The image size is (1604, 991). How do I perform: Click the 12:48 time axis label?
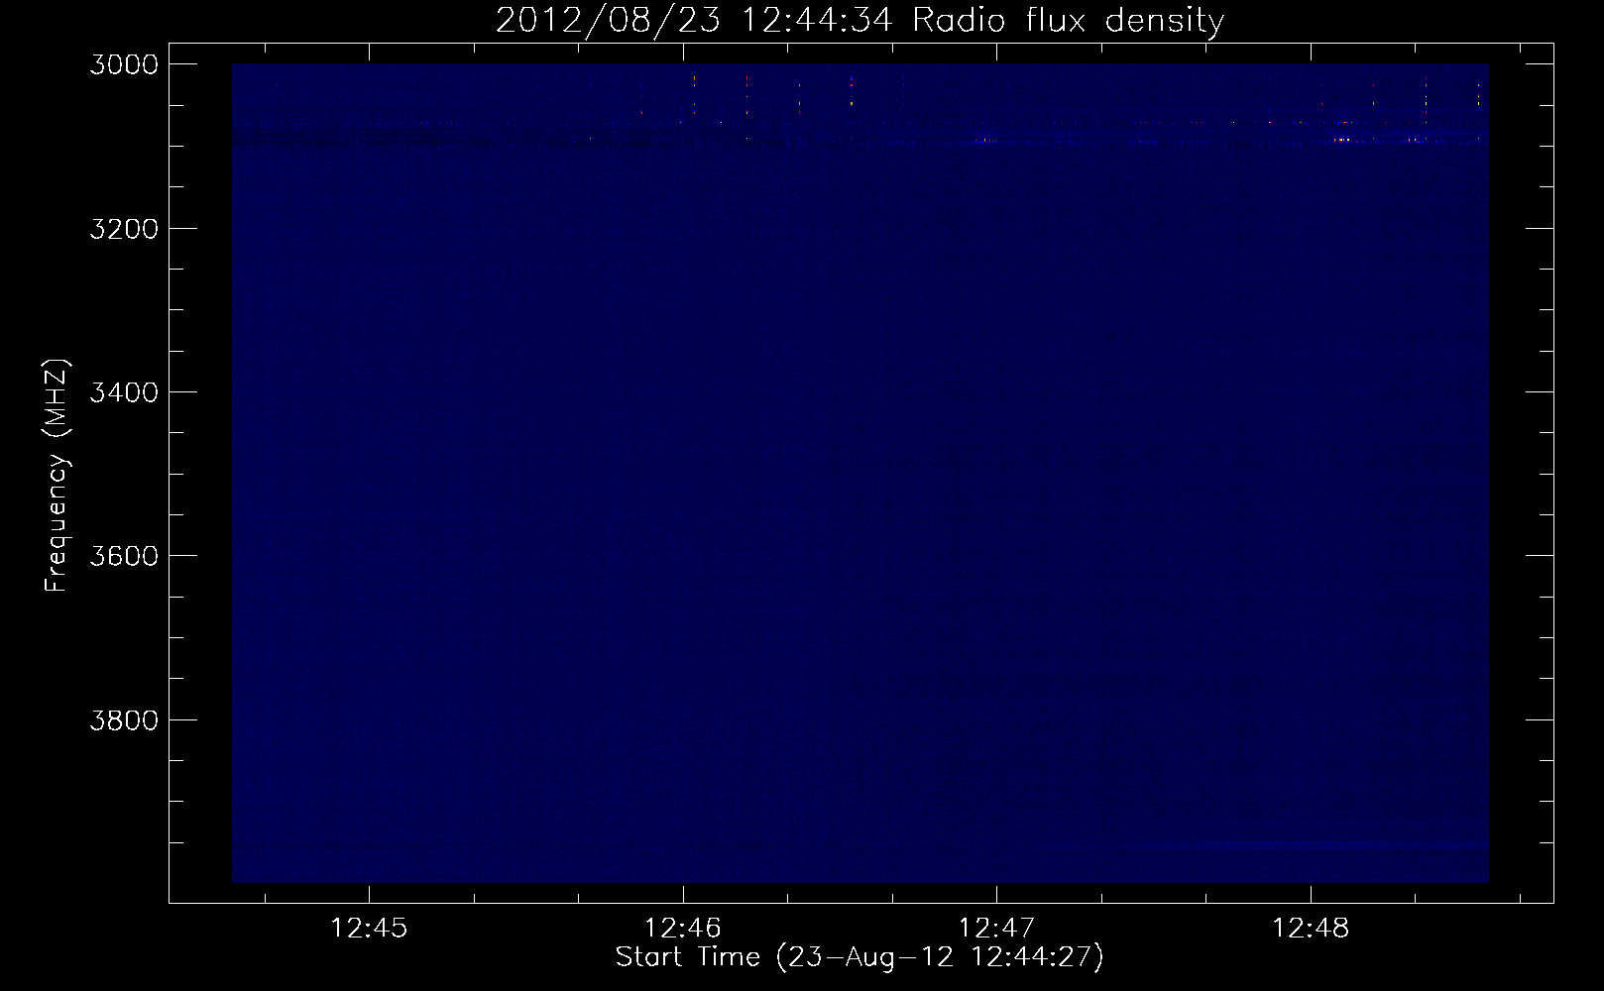click(1311, 929)
